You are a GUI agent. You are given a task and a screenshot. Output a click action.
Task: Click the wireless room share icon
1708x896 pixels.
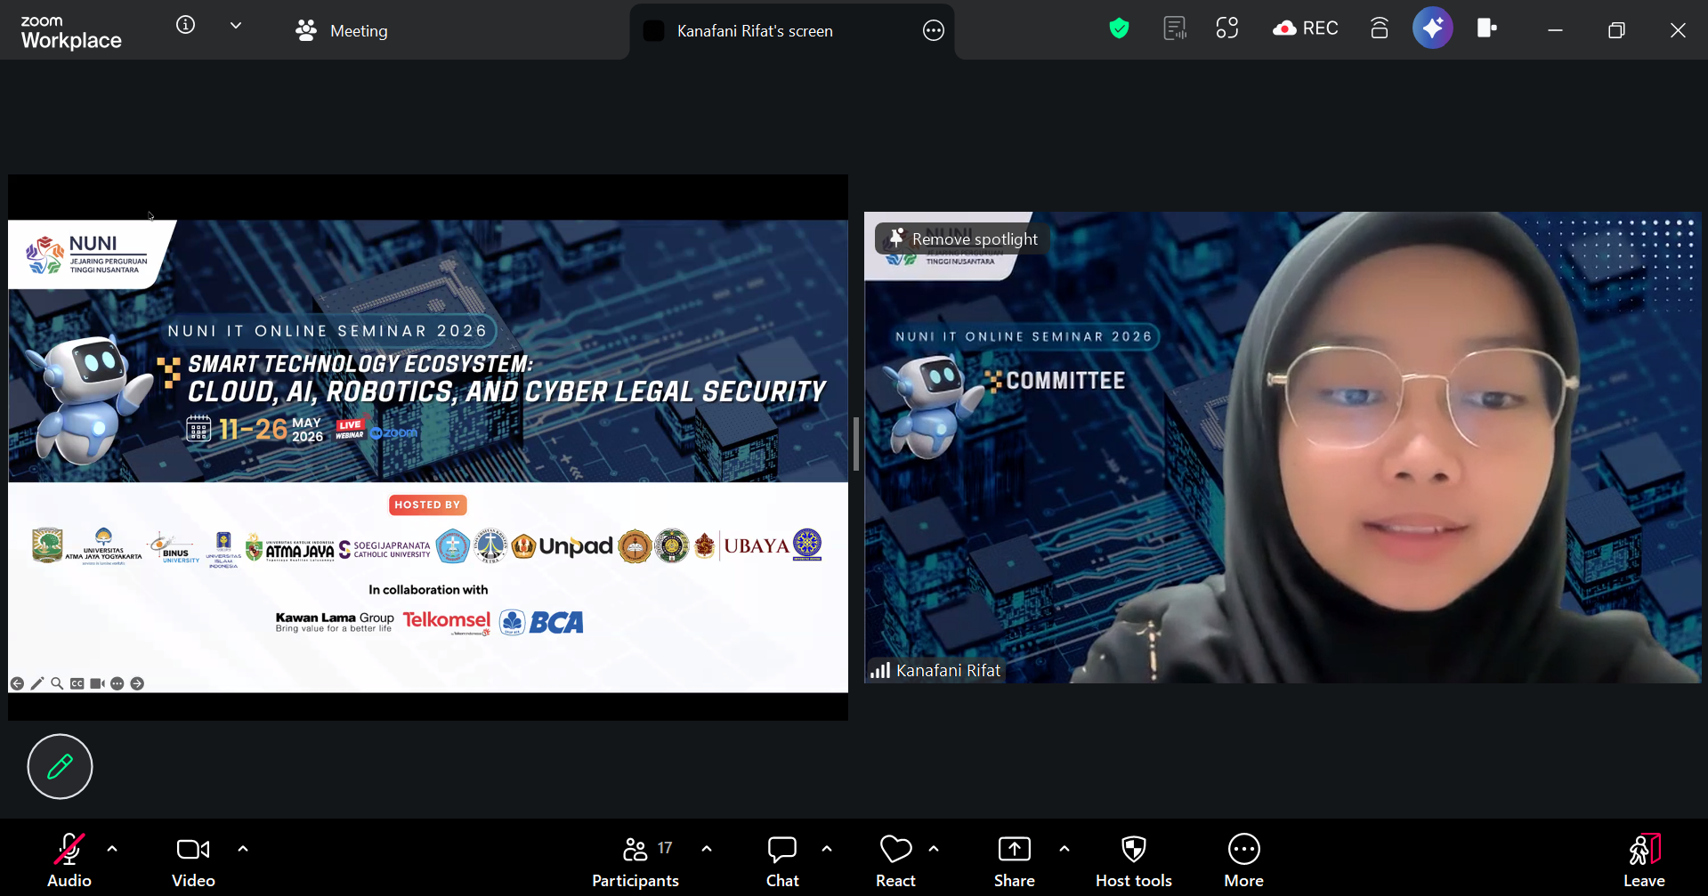[x=1380, y=28]
